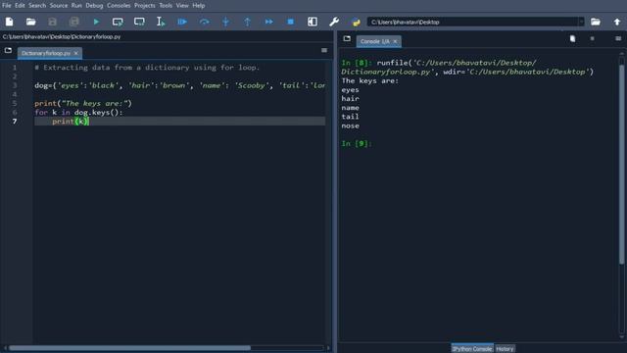The width and height of the screenshot is (627, 353).
Task: Open the View menu
Action: click(182, 6)
